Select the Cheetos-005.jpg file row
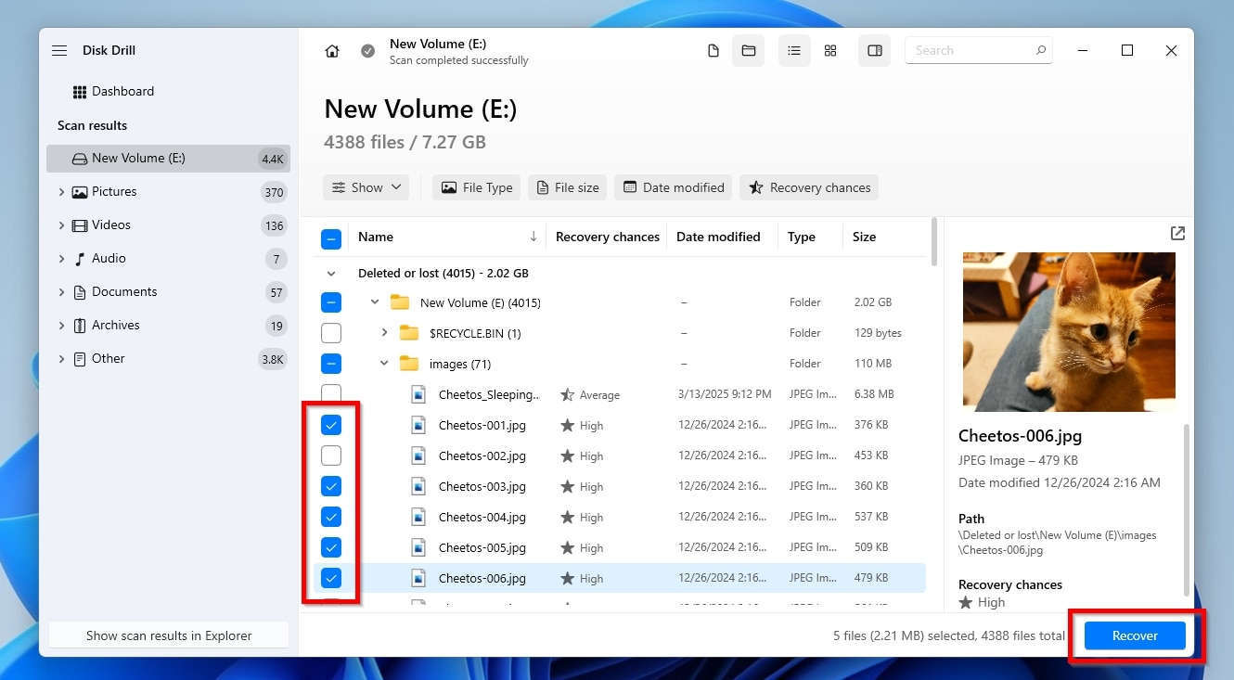The height and width of the screenshot is (680, 1234). point(620,547)
